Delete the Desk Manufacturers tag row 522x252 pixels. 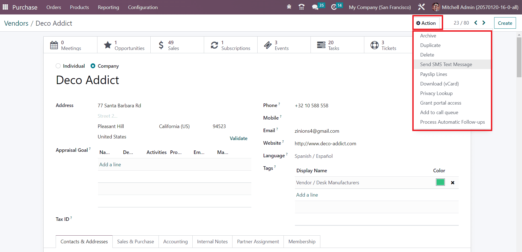[452, 183]
